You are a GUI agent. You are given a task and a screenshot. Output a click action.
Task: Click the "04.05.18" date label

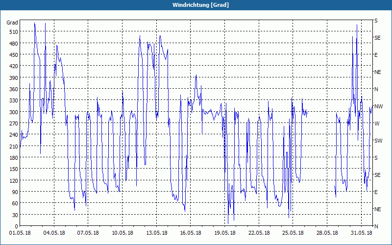[x=54, y=233]
